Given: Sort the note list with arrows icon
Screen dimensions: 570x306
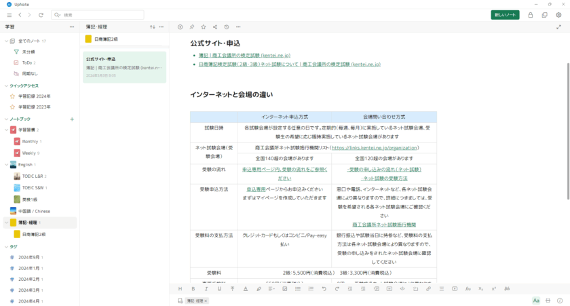Looking at the screenshot, I should tap(152, 27).
